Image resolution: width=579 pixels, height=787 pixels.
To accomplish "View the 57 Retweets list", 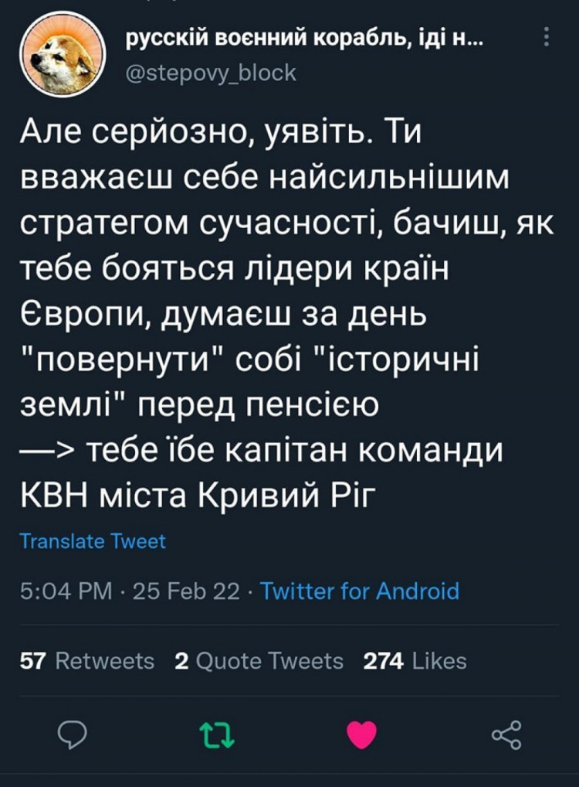I will click(x=86, y=661).
